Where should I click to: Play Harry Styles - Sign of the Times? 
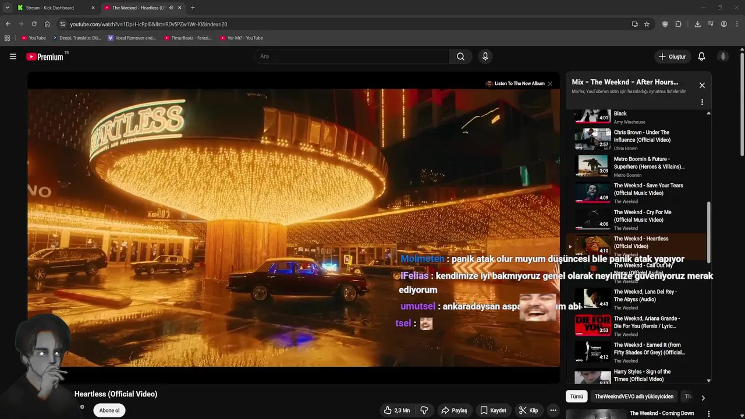637,376
